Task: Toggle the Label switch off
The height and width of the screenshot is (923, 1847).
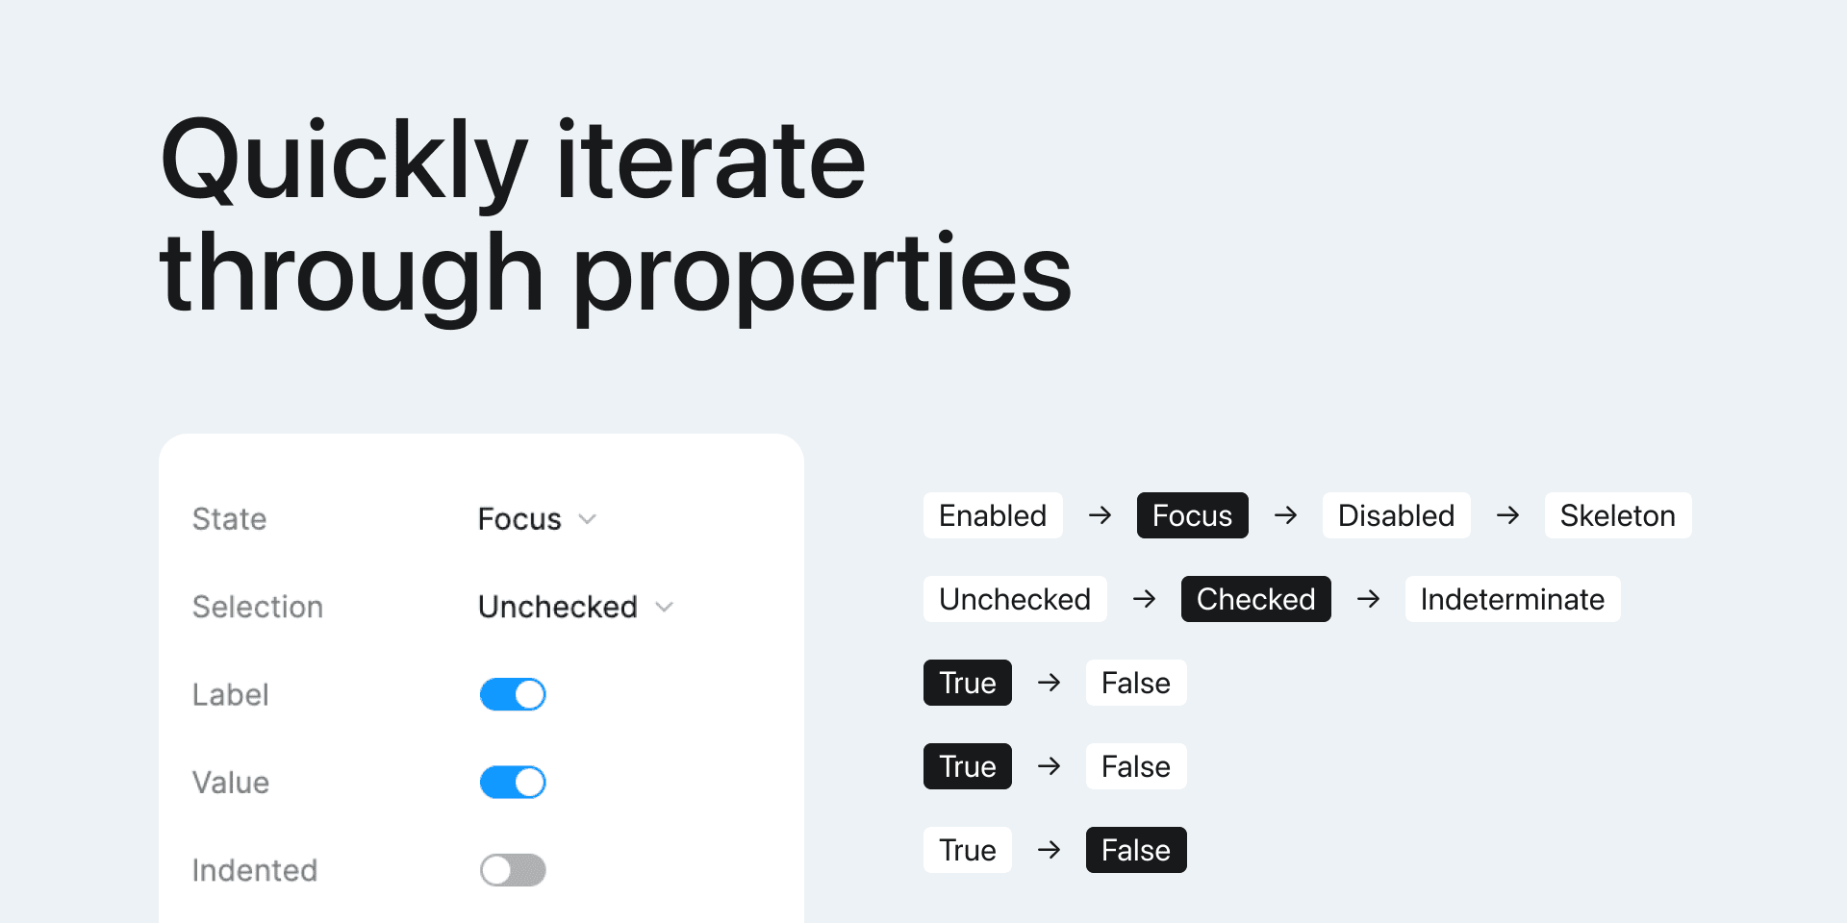Action: [x=513, y=694]
